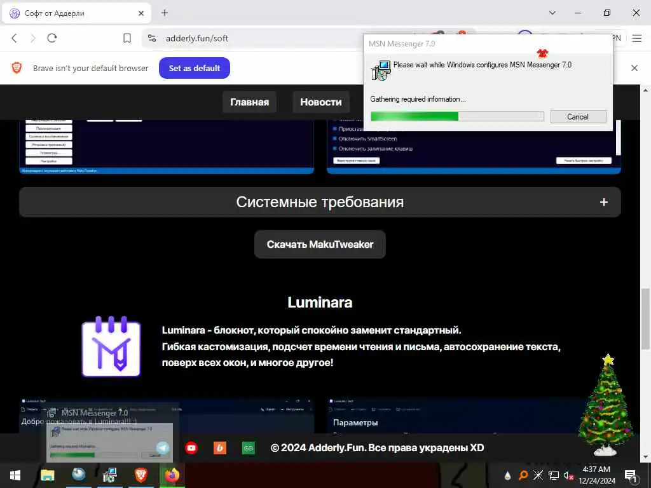The width and height of the screenshot is (651, 488).
Task: Open the Новости section
Action: click(321, 102)
